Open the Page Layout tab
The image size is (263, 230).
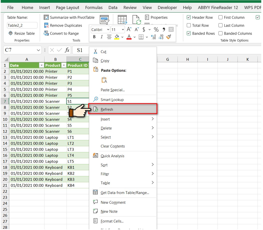(x=67, y=7)
